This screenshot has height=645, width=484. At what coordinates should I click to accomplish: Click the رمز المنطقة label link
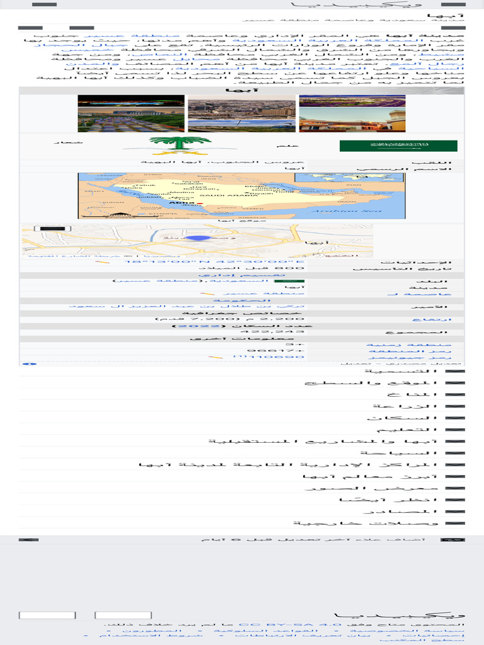tap(410, 351)
